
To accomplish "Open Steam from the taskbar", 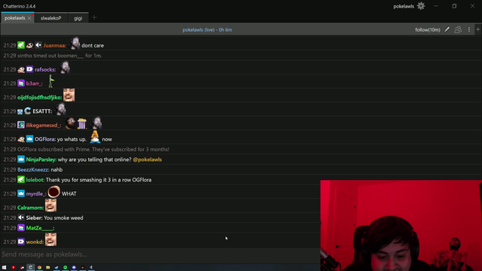I will [56, 268].
